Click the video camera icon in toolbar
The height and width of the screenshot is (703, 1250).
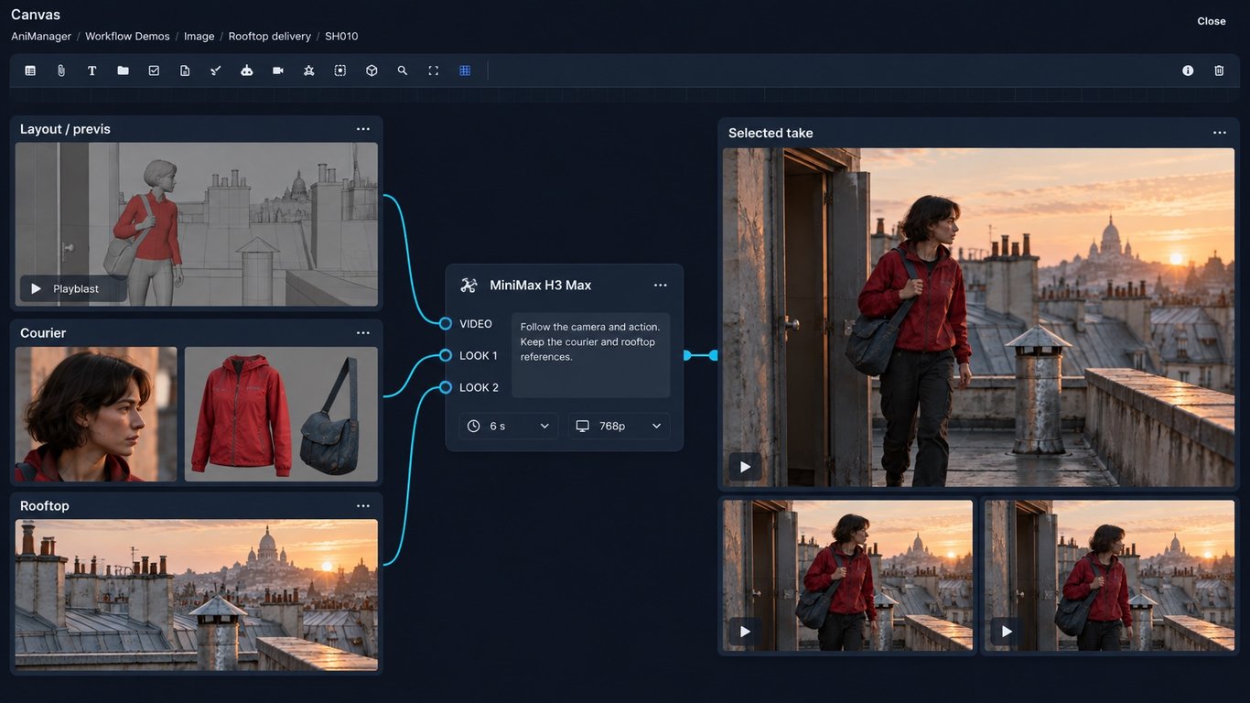(278, 70)
